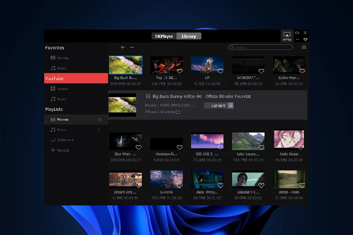353x235 pixels.
Task: Toggle heart on ICE AGE 5 video
Action: coord(220,147)
